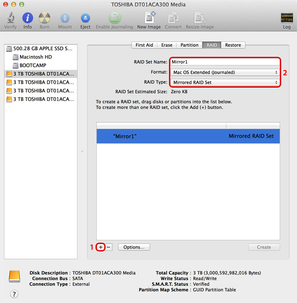297x303 pixels.
Task: Open the Info toolbar icon
Action: [x=28, y=18]
